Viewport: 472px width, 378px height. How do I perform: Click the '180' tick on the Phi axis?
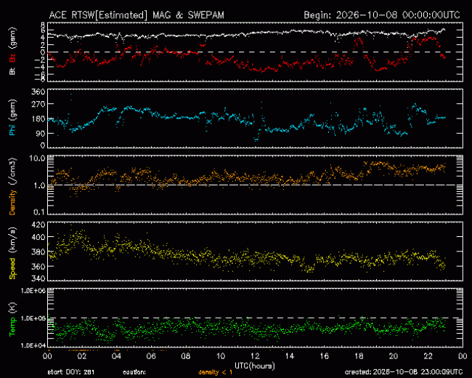[38, 118]
